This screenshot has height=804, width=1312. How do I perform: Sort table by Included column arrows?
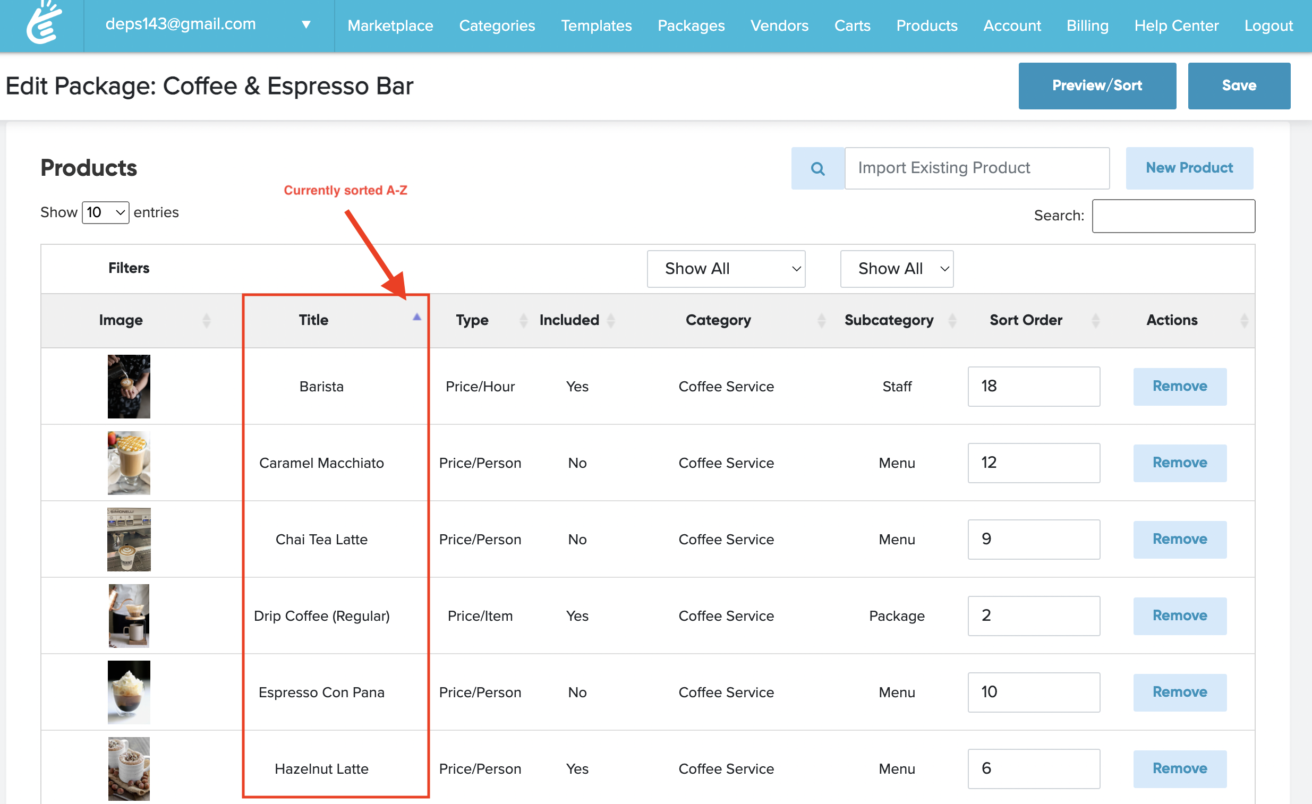pos(611,321)
